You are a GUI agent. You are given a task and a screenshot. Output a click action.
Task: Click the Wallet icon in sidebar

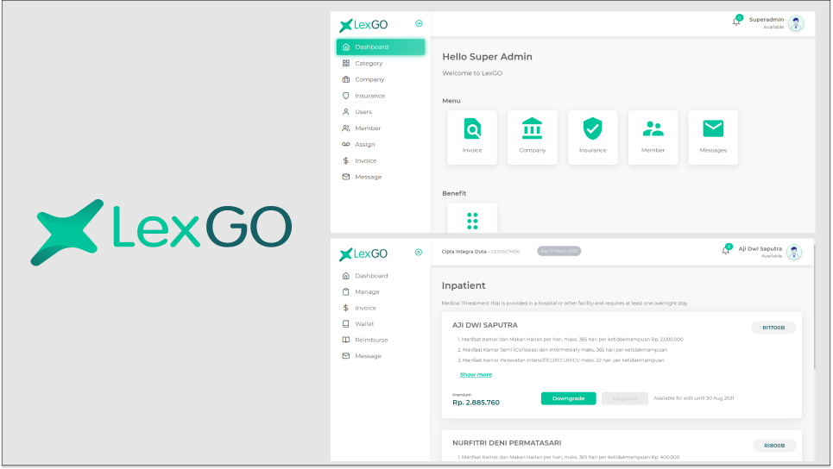346,323
